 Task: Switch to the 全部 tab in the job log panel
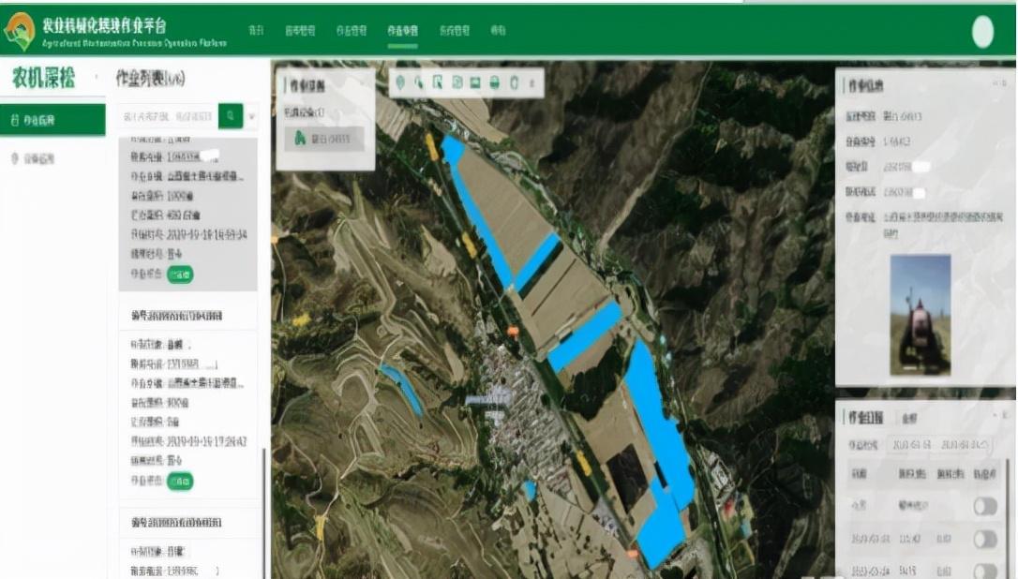(x=909, y=419)
